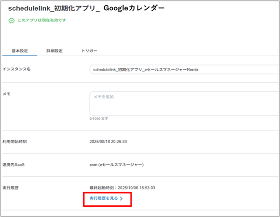Click the 実行履歴 row label
280x217 pixels.
[x=12, y=187]
